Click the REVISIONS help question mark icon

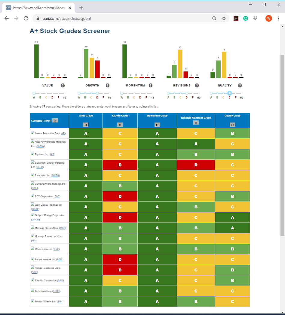[197, 85]
